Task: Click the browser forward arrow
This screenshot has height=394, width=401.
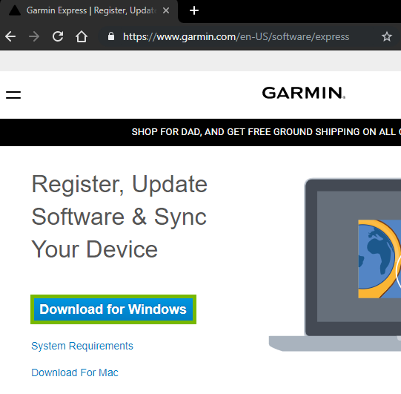Action: click(x=34, y=36)
